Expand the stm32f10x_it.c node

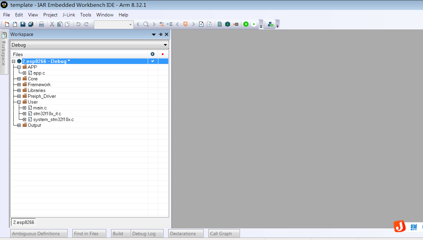[24, 114]
